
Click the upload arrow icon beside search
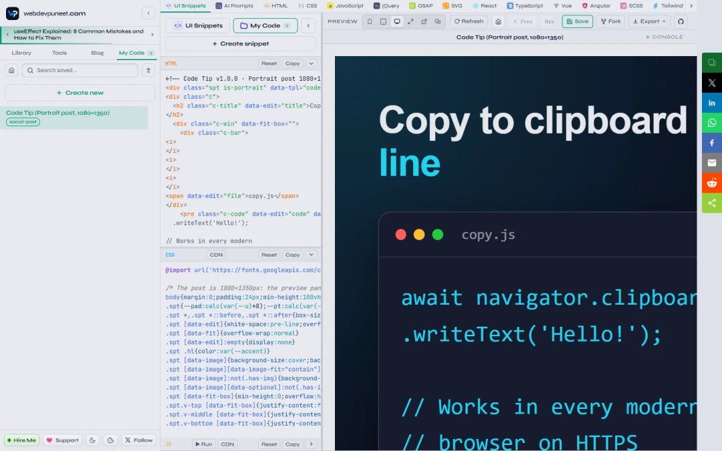(148, 70)
